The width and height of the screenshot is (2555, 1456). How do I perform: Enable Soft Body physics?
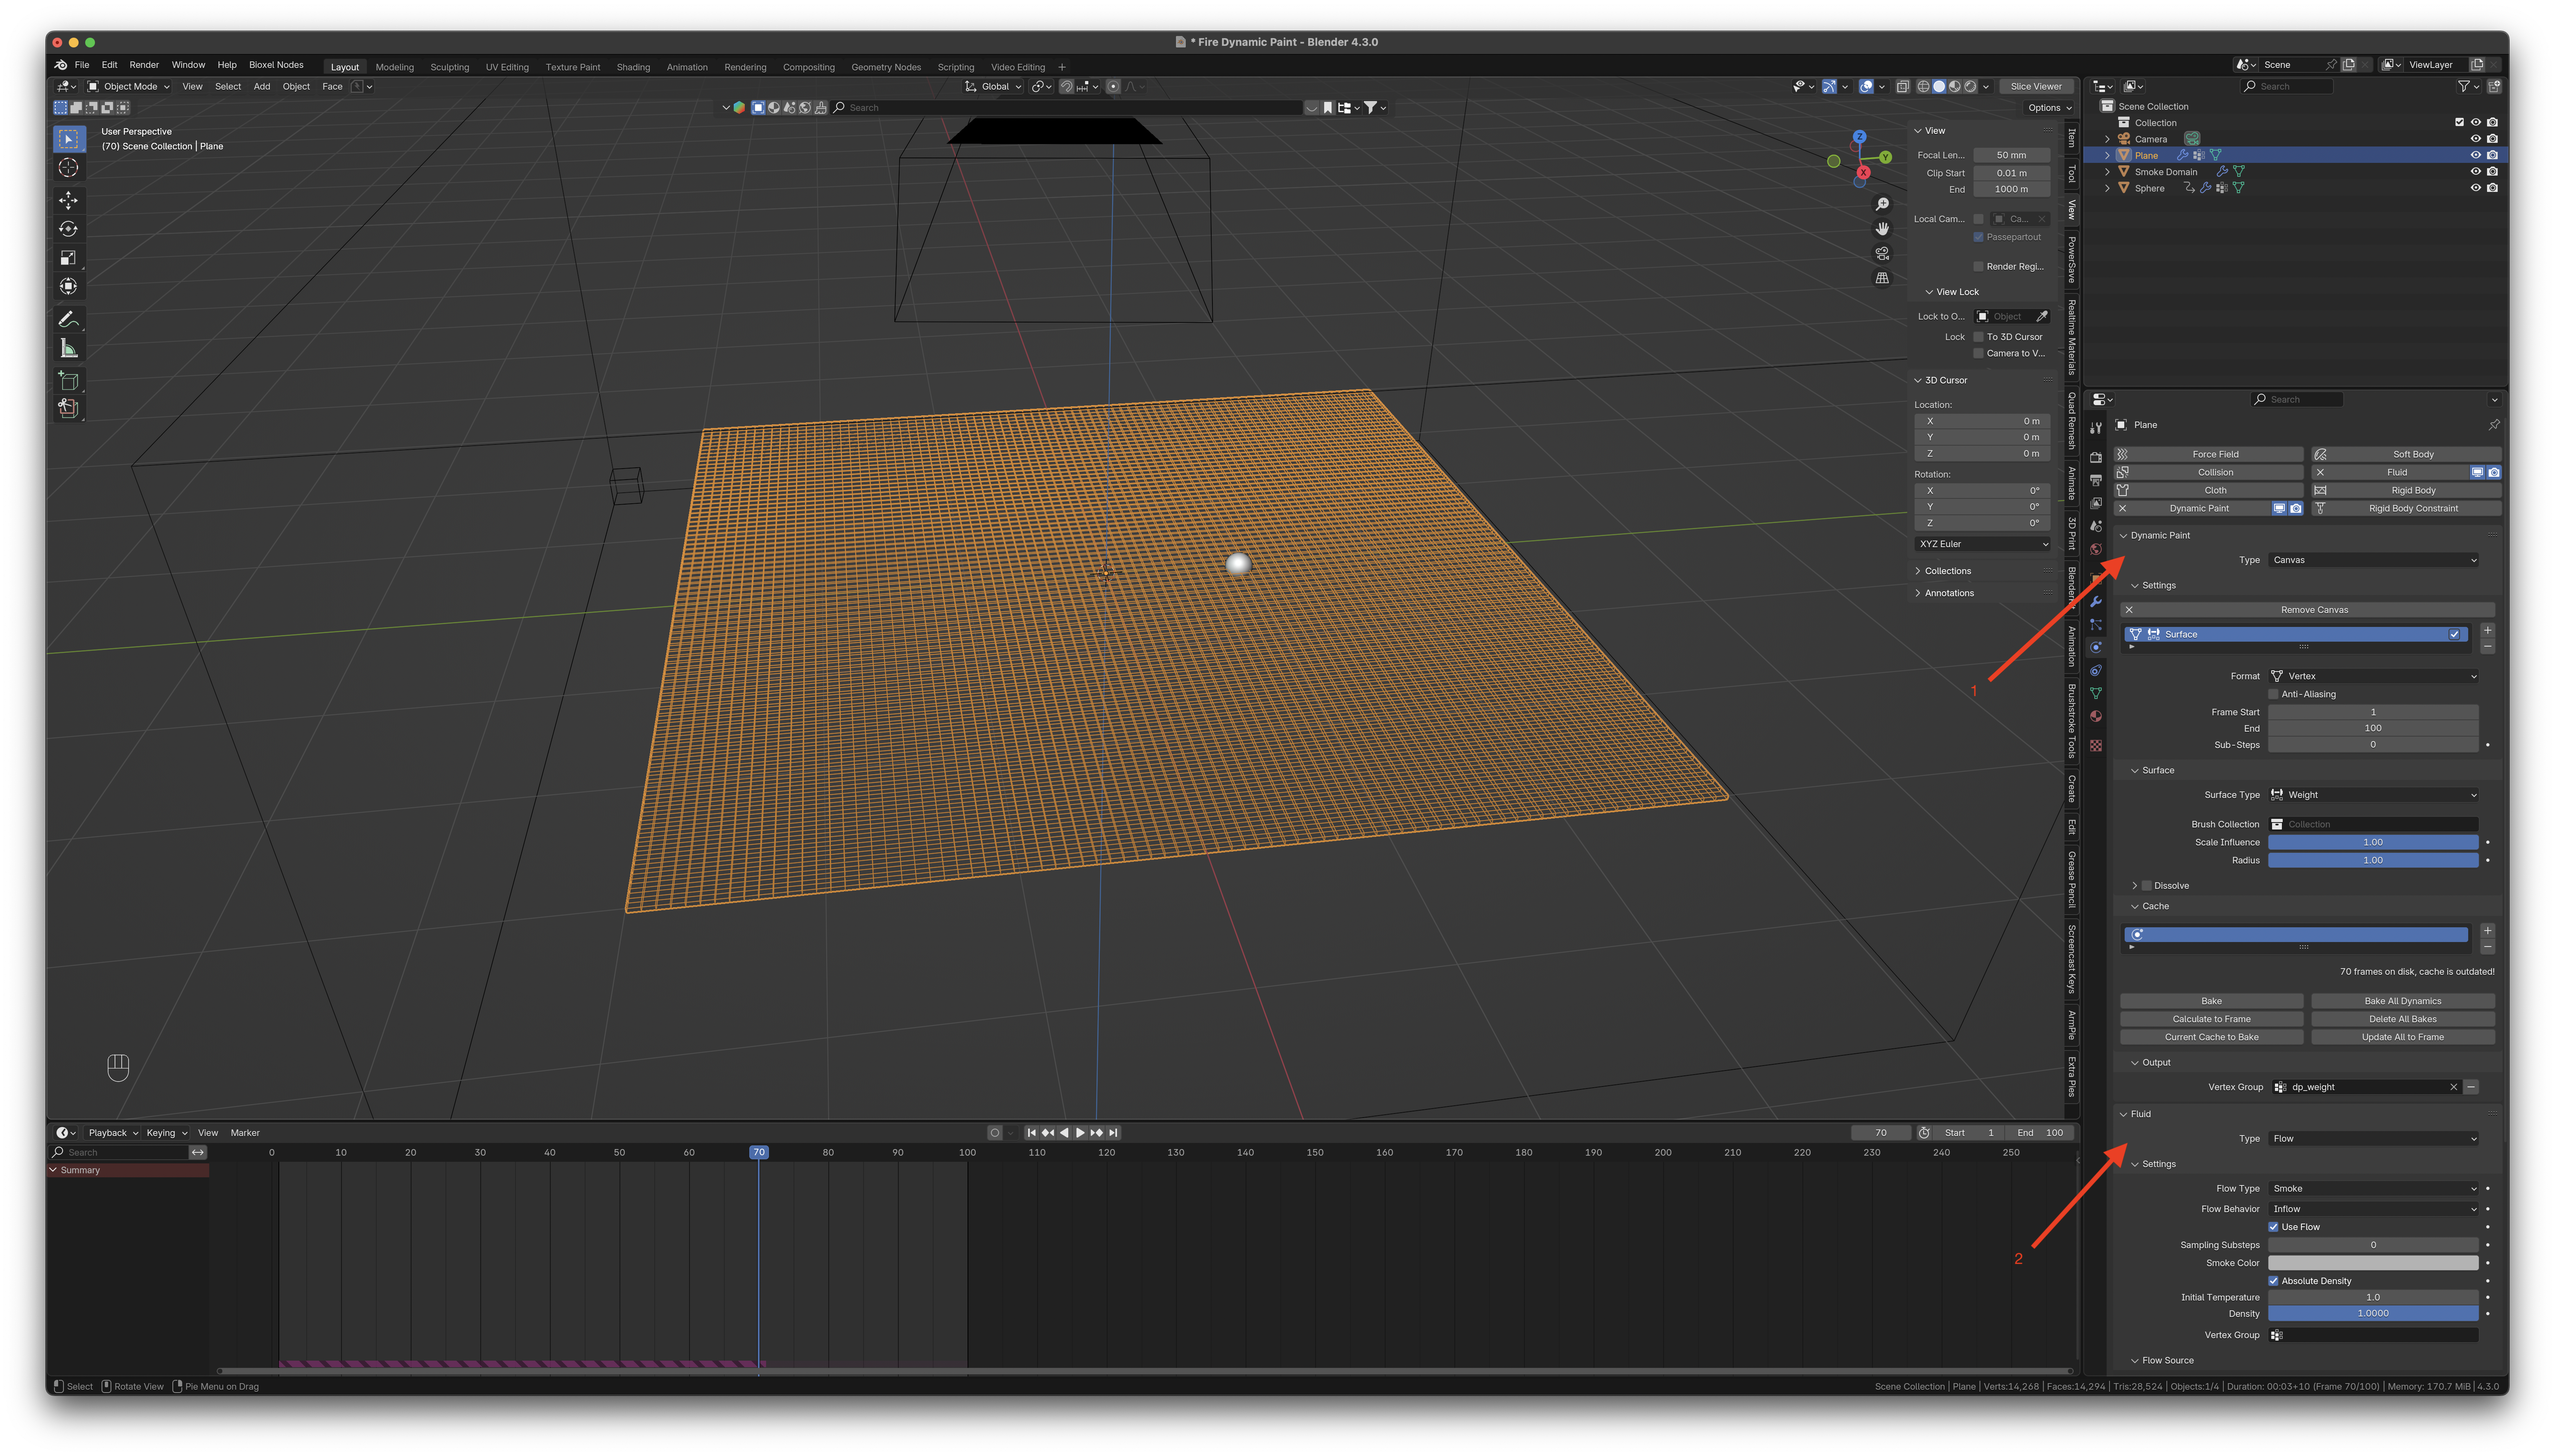[2406, 454]
